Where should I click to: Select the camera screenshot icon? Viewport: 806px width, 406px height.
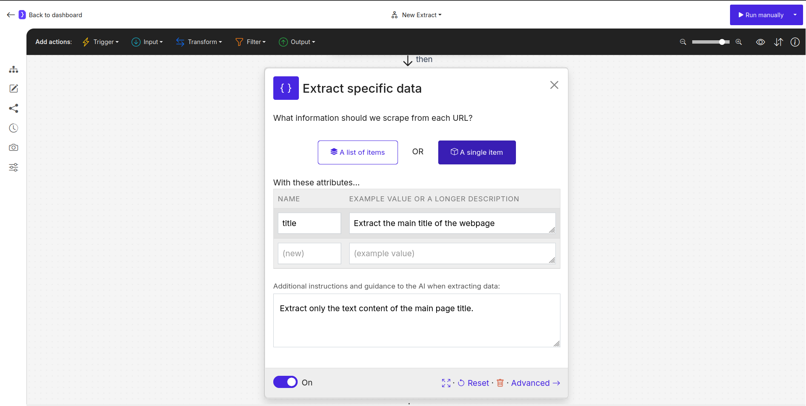13,147
